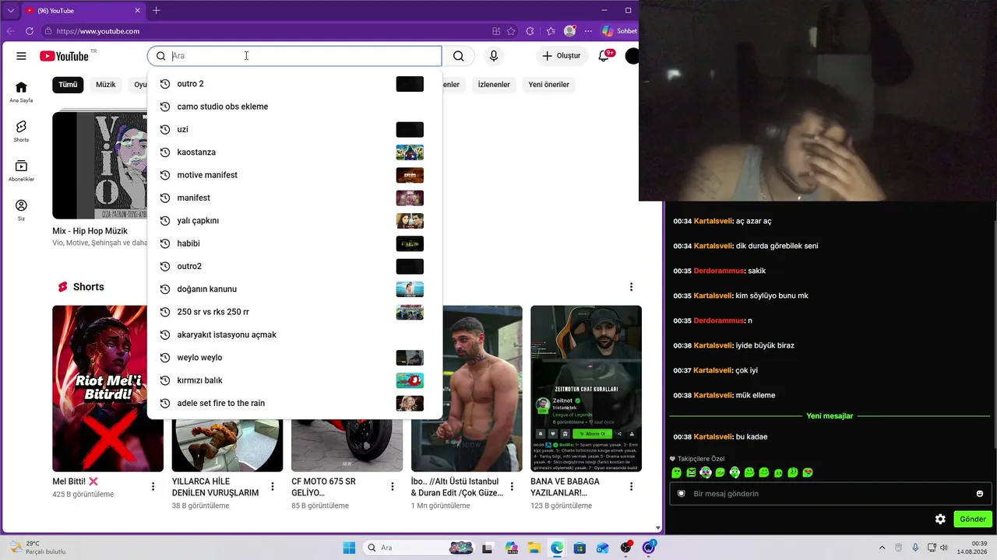Select the Tümü filter chip

click(x=68, y=85)
